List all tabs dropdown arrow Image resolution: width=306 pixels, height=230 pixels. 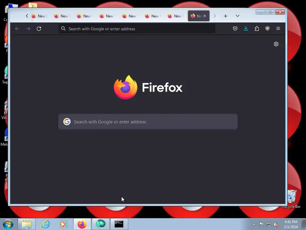coord(238,16)
